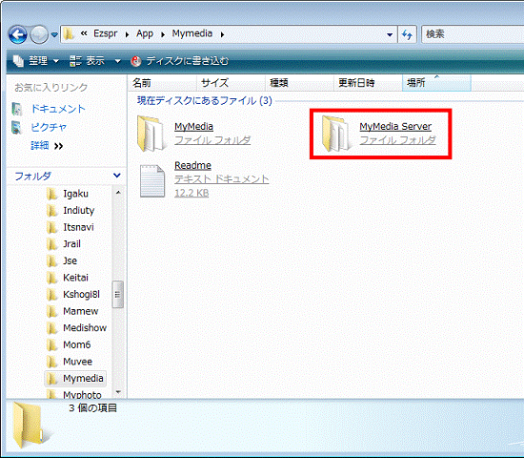This screenshot has height=458, width=524.
Task: Click the MyMedia Server name link
Action: (x=395, y=127)
